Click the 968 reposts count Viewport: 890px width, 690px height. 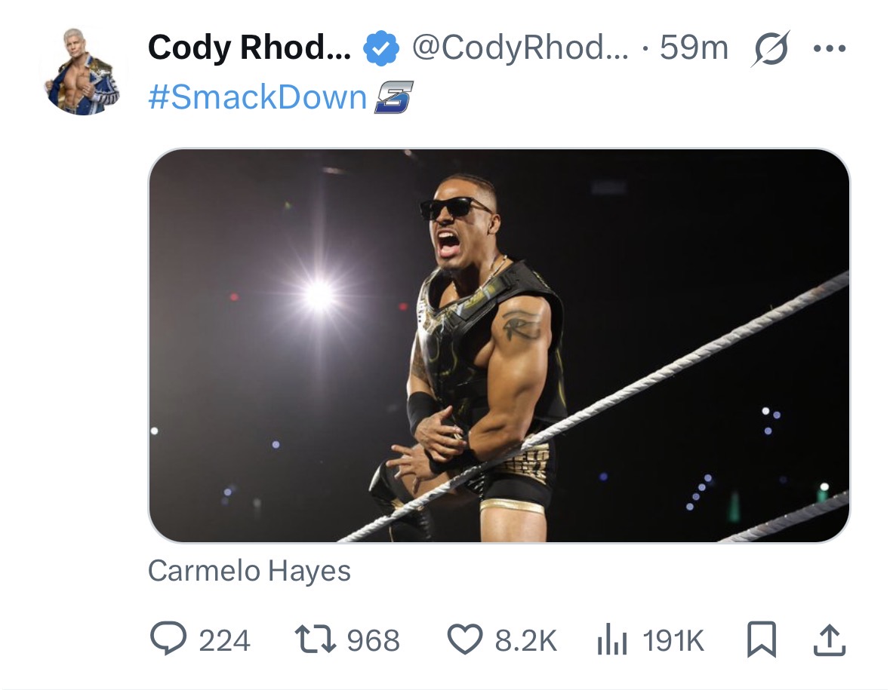coord(373,641)
